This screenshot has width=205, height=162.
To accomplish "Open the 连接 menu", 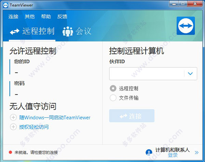I will pos(13,17).
